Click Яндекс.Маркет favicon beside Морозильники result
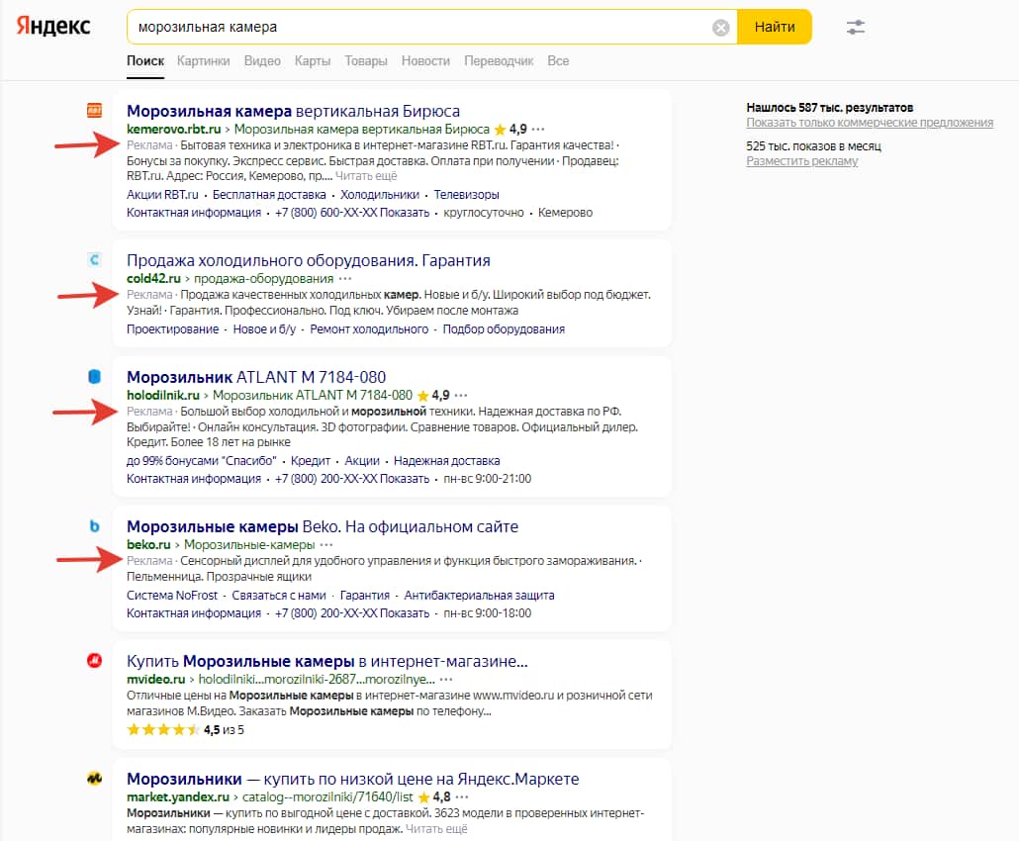This screenshot has height=841, width=1019. (x=94, y=778)
